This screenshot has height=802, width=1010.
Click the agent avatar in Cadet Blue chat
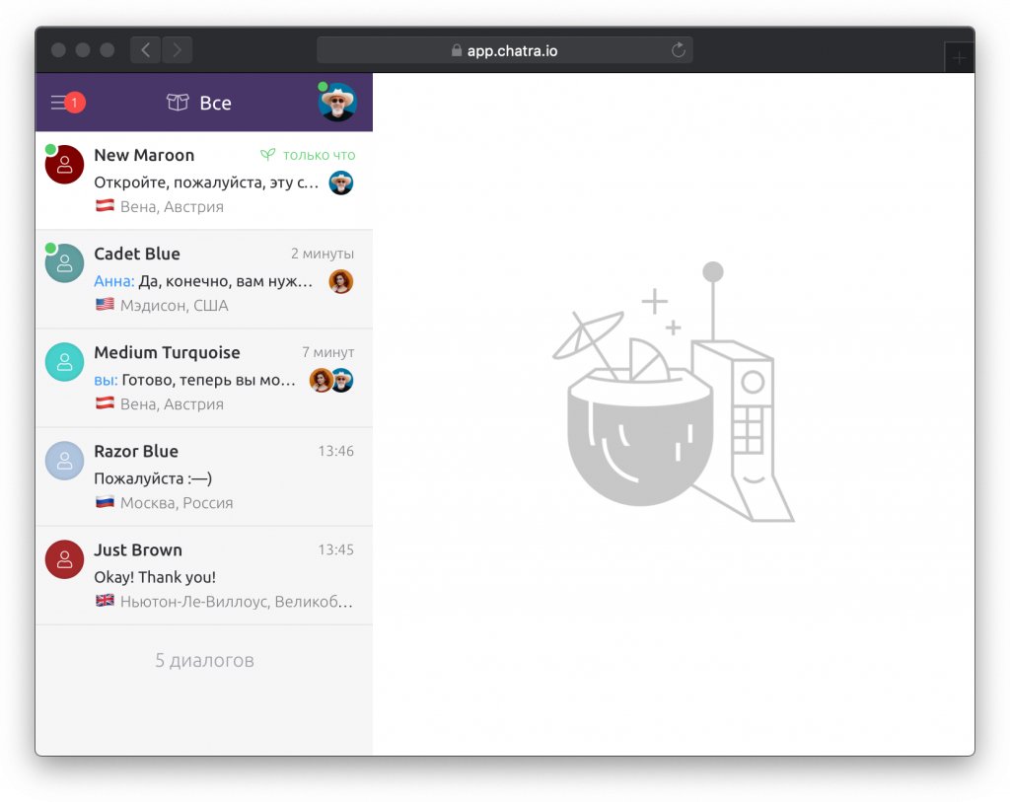340,281
